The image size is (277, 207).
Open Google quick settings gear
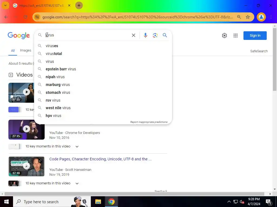[224, 36]
